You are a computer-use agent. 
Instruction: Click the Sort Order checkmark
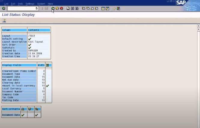pyautogui.click(x=30, y=45)
